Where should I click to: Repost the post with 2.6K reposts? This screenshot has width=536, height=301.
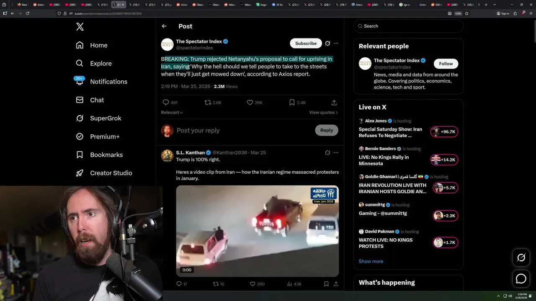coord(213,102)
